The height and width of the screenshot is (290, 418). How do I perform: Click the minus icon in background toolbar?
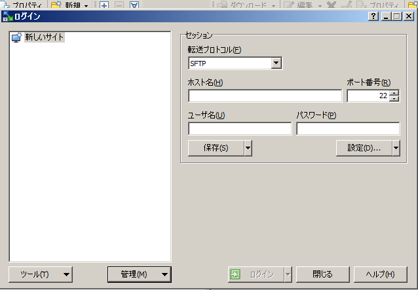point(119,5)
